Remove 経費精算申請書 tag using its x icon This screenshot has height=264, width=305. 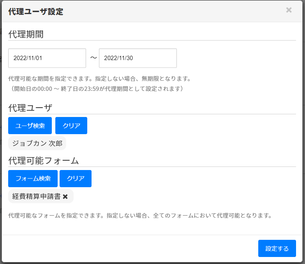[65, 197]
